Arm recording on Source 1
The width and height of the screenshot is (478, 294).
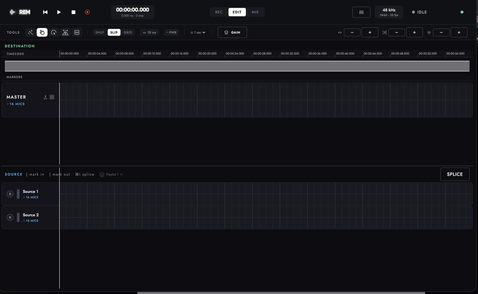pyautogui.click(x=10, y=194)
